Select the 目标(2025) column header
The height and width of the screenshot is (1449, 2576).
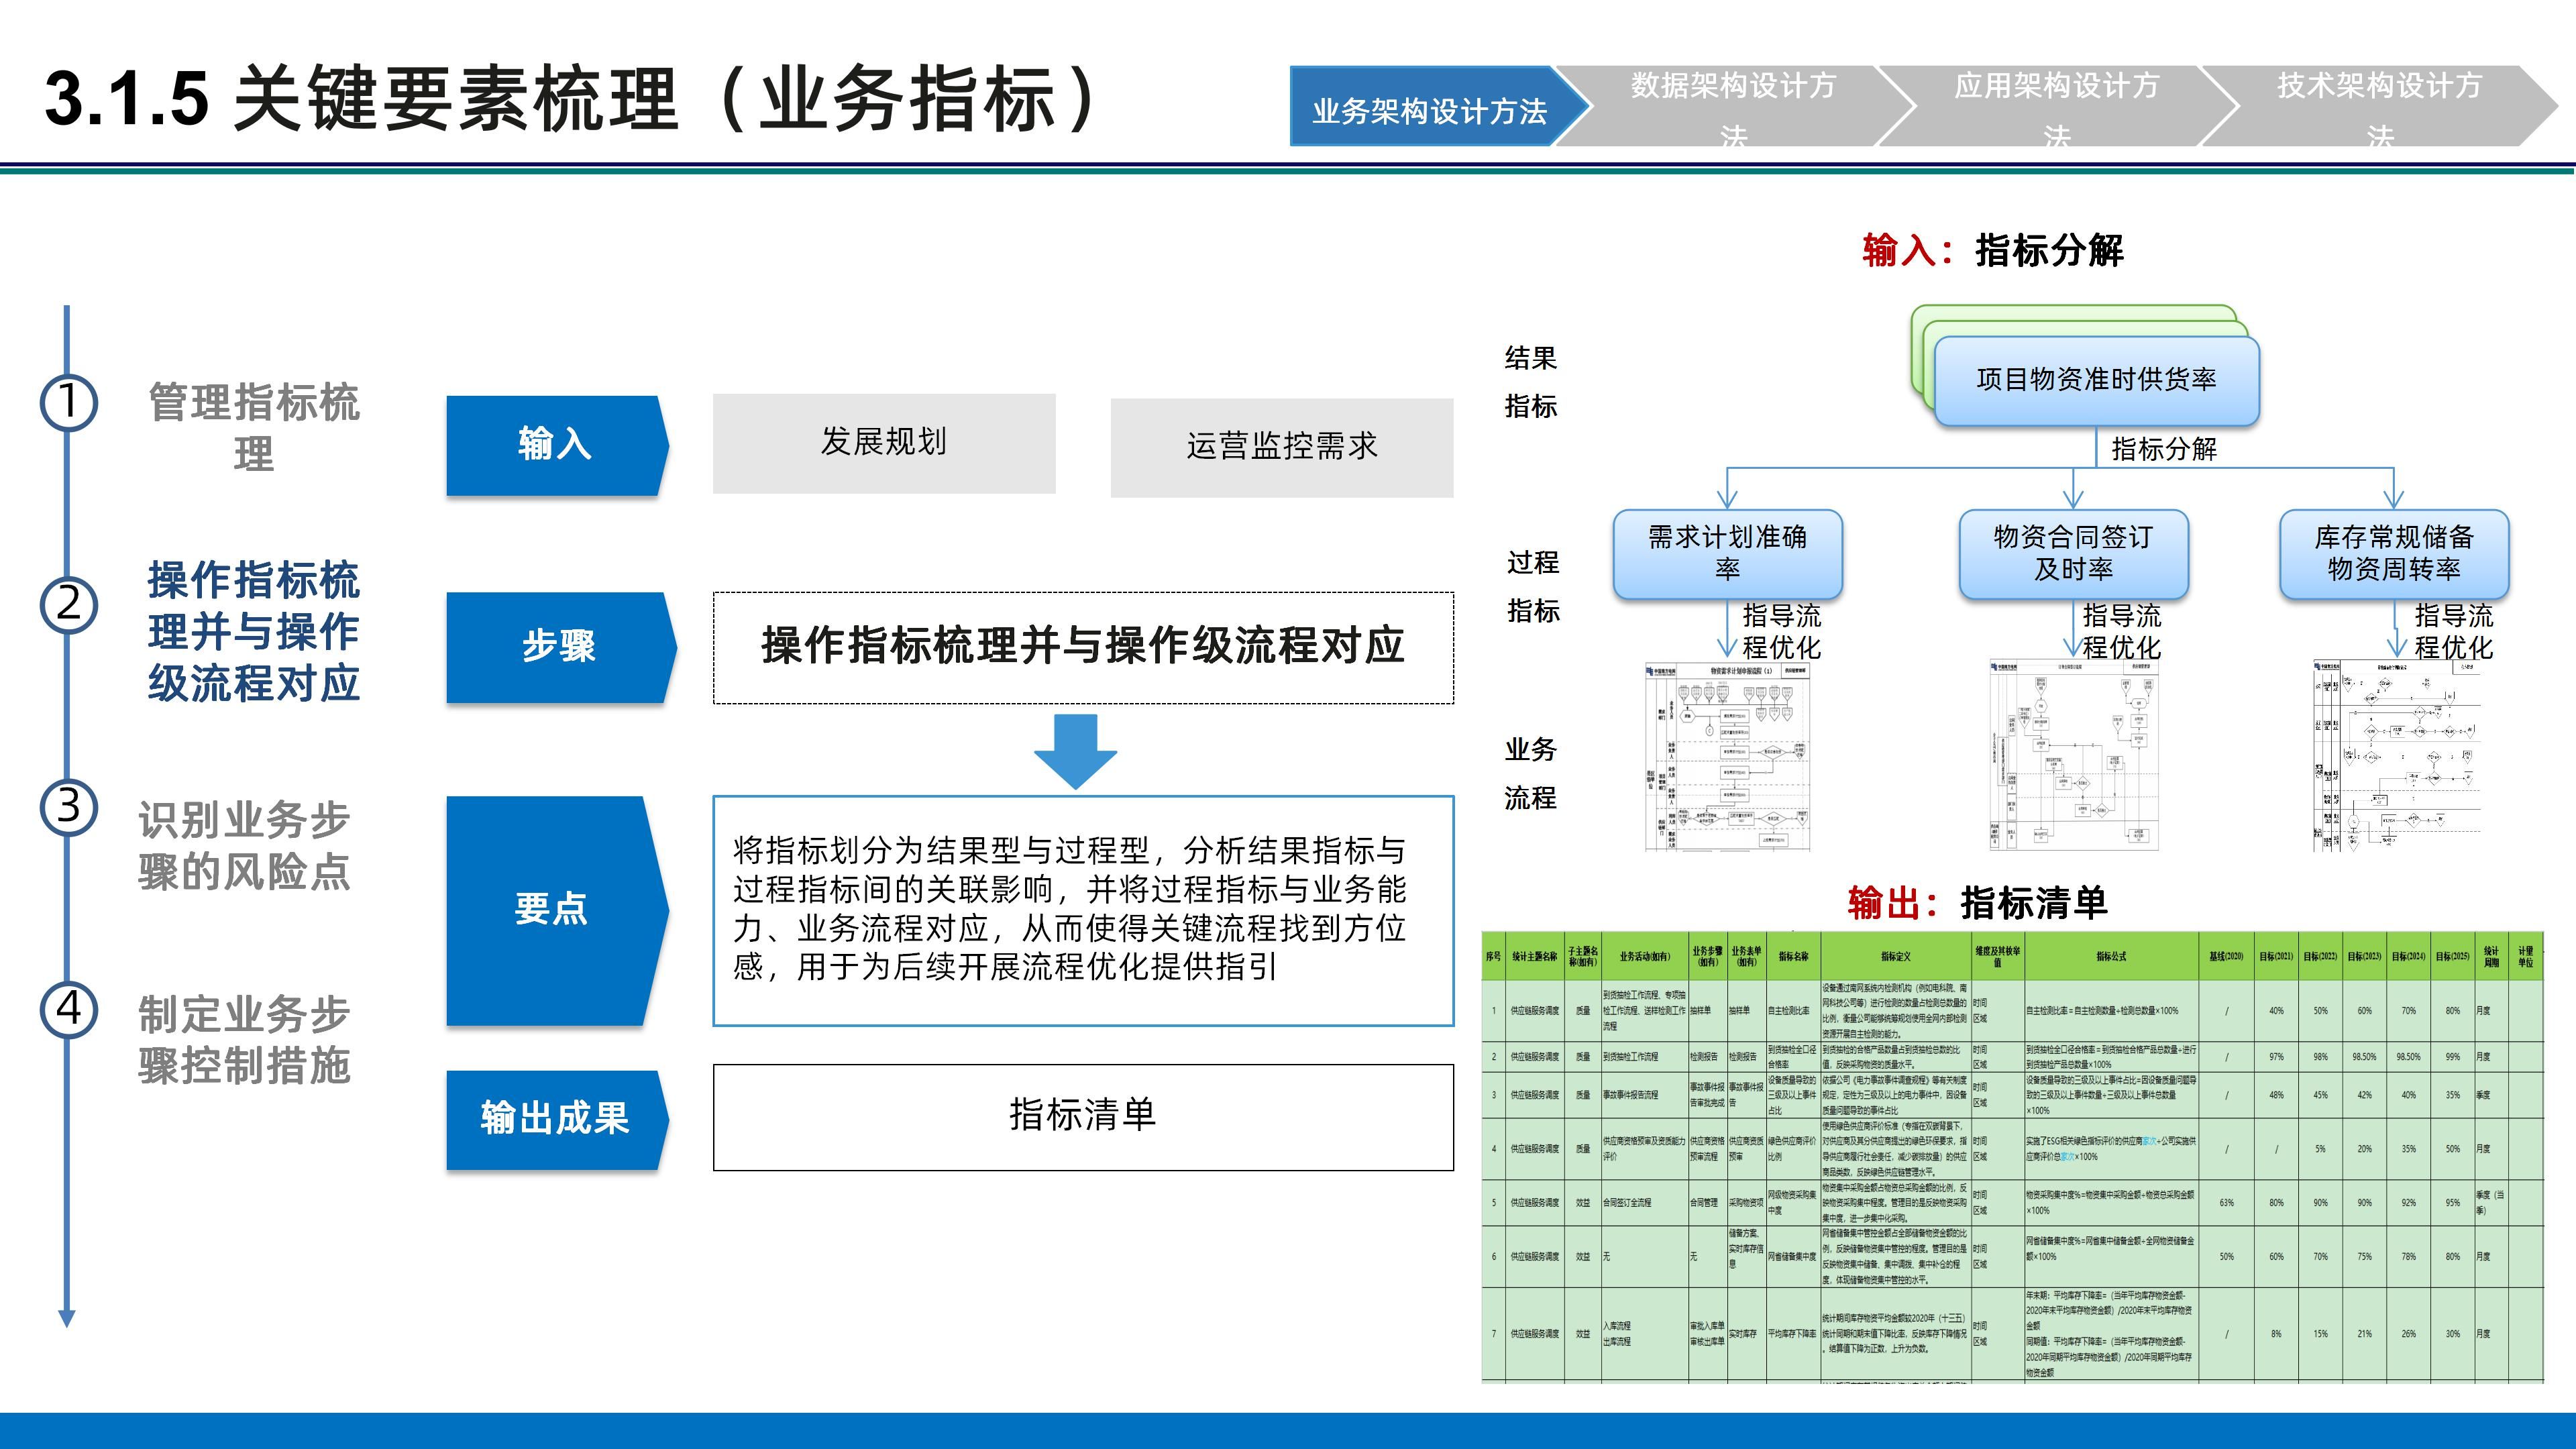point(2452,956)
